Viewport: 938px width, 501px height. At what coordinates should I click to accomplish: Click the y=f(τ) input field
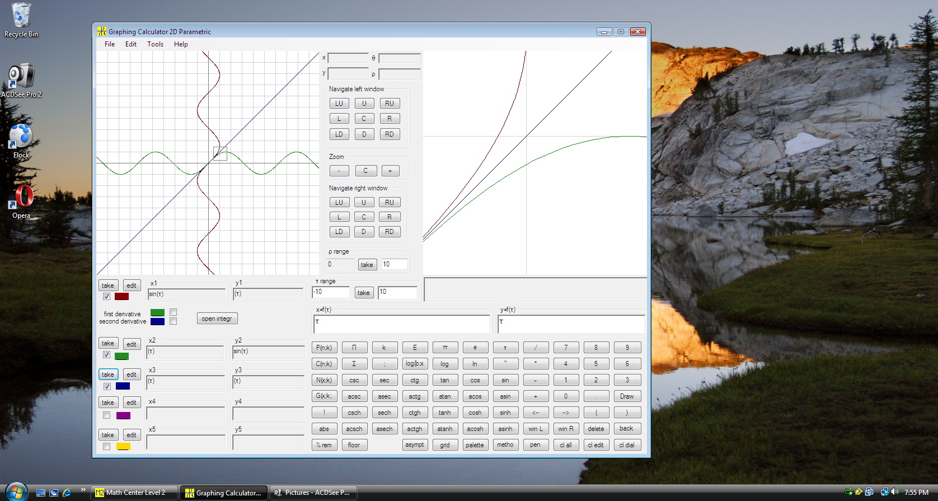571,324
